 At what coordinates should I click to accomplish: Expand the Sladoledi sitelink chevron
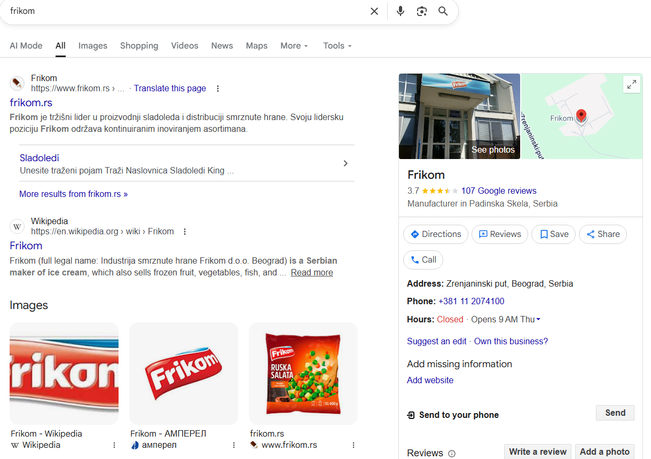point(346,163)
